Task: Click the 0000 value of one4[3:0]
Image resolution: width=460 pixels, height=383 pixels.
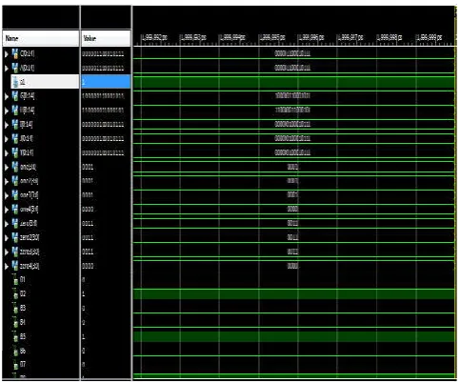Action: [88, 210]
